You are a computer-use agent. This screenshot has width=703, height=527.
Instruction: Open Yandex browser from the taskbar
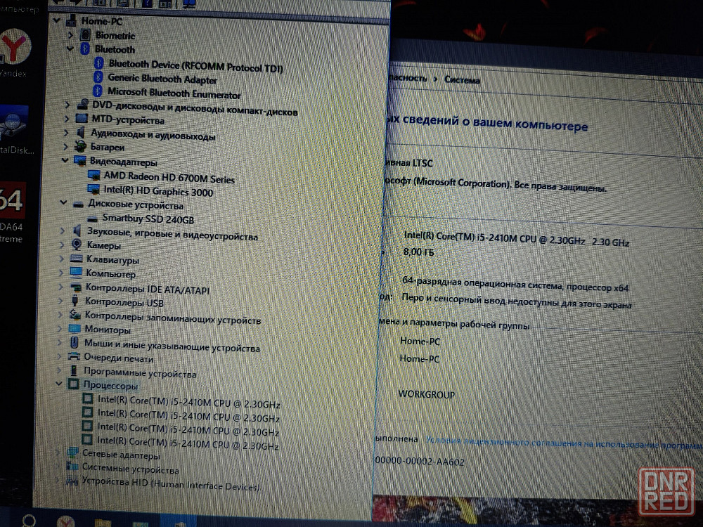pyautogui.click(x=66, y=521)
